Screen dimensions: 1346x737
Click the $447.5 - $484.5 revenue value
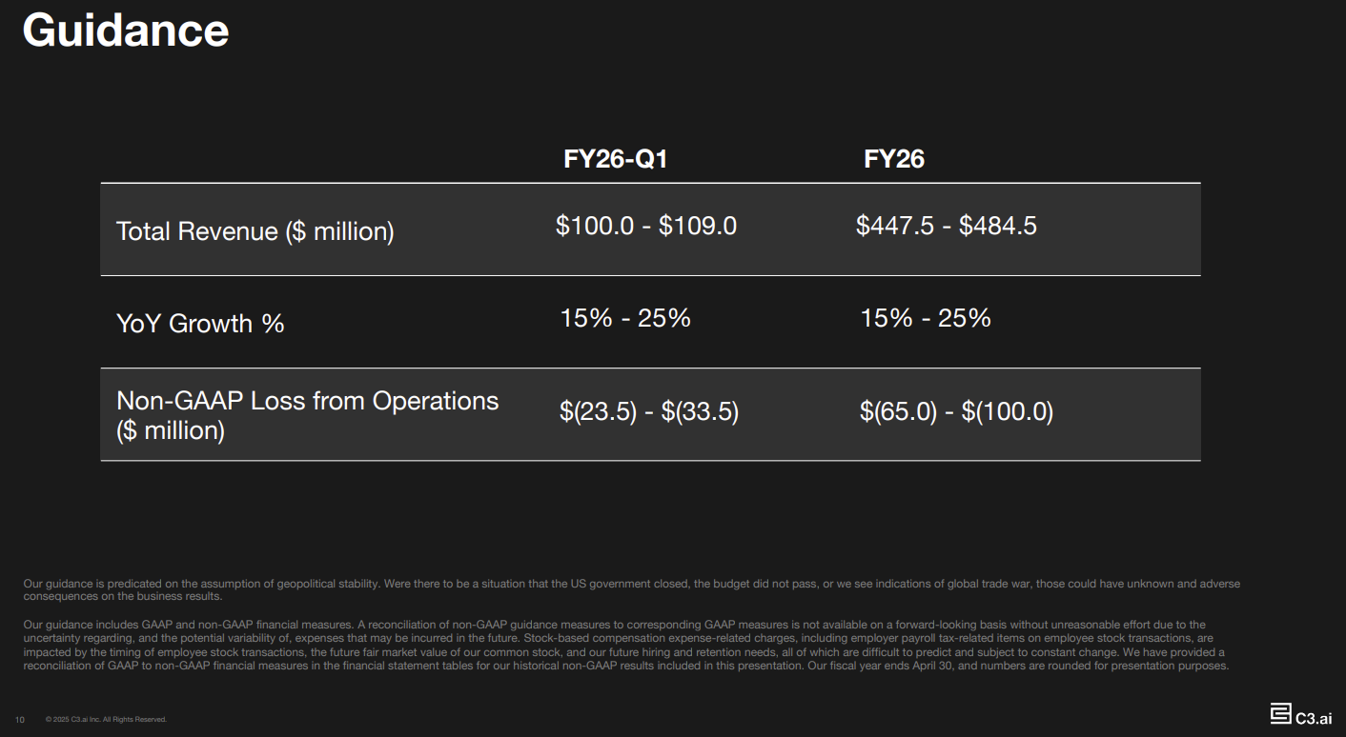(x=947, y=226)
